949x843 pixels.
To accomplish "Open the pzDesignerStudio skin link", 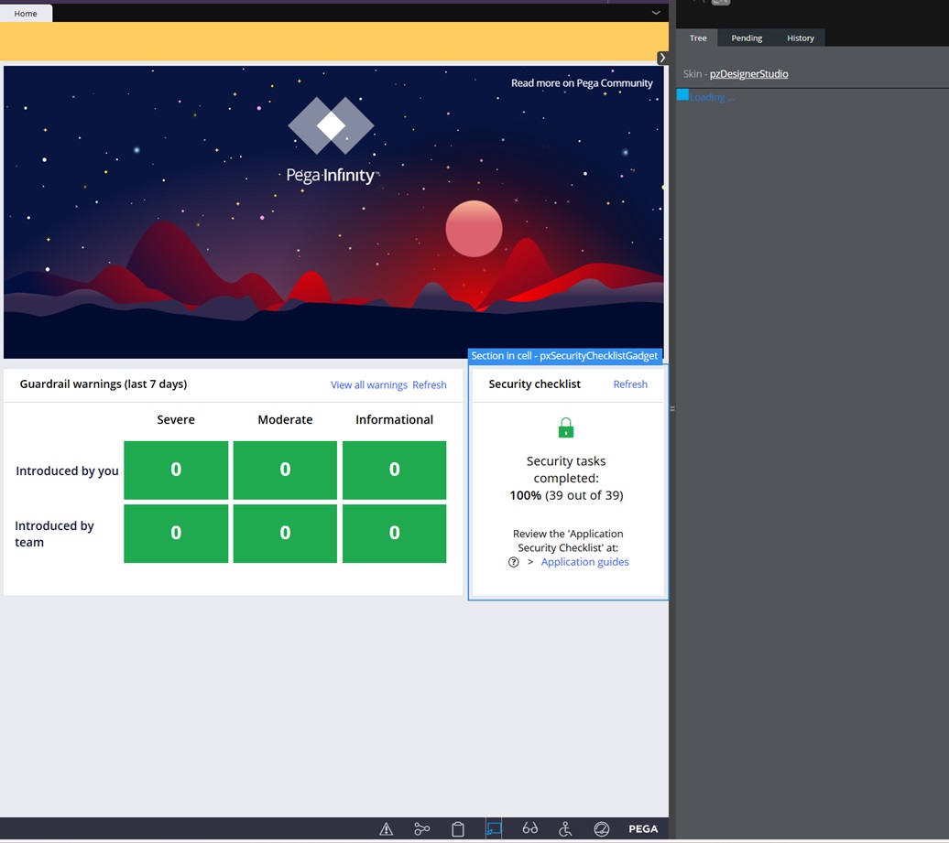I will tap(748, 74).
